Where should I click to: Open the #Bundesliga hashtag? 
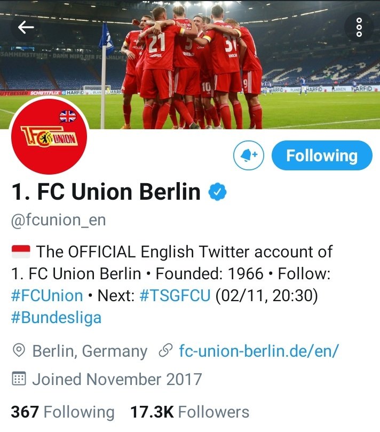(57, 318)
